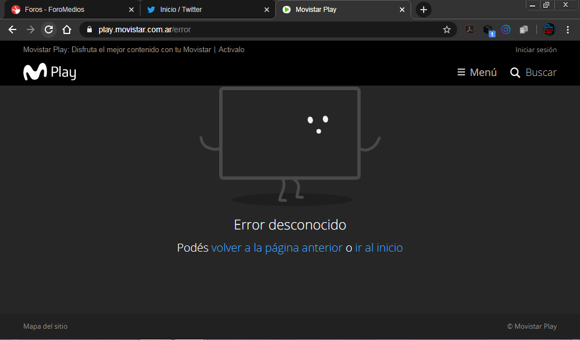Click the 'Error desconocido' heading
This screenshot has height=340, width=580.
click(290, 224)
